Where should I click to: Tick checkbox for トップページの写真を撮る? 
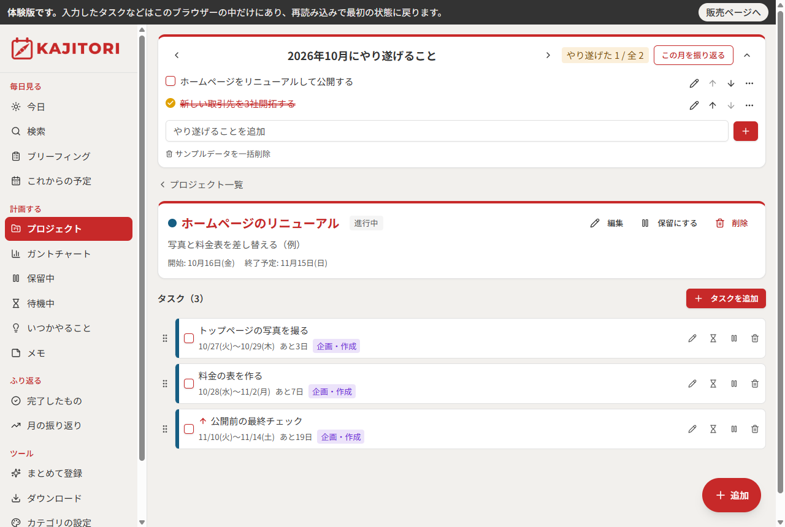(x=189, y=338)
